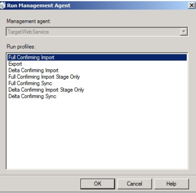Click the separator line above the buttons
This screenshot has width=196, height=193.
point(98,175)
